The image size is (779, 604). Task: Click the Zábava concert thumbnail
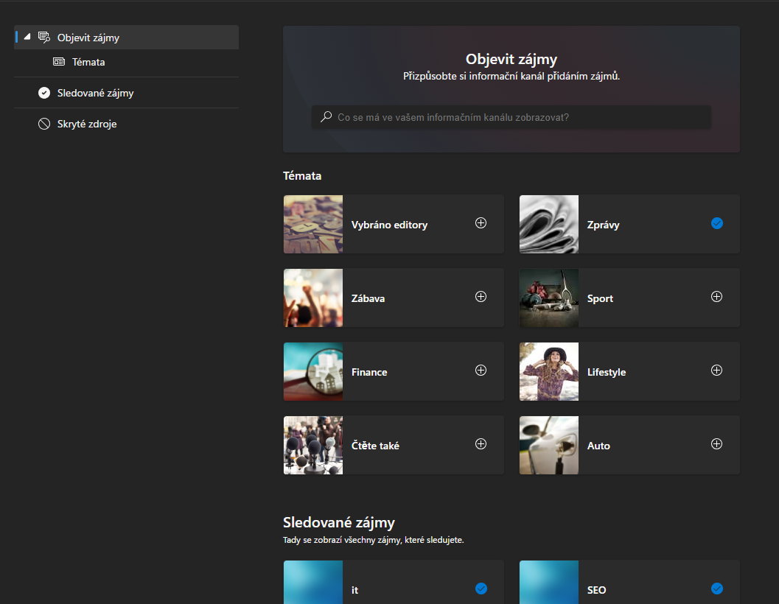click(313, 298)
